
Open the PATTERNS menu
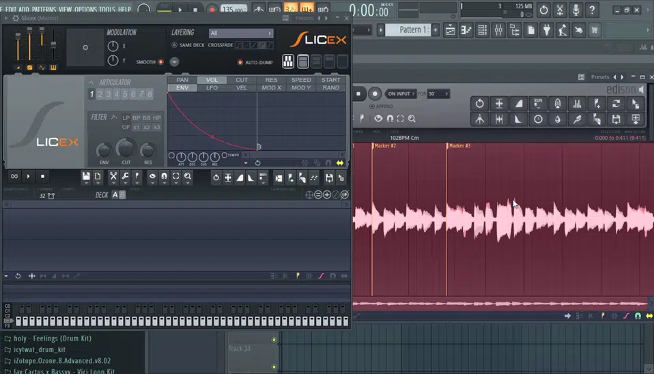44,9
